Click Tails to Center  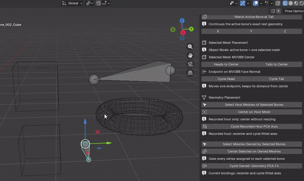[x=277, y=64]
